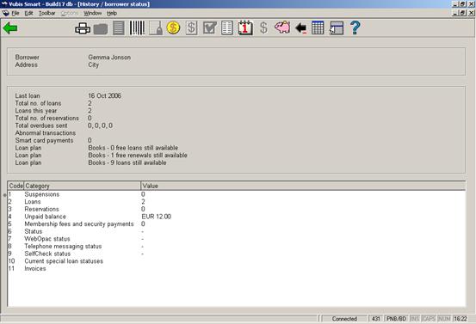Select the SelfCheck status row

(237, 254)
